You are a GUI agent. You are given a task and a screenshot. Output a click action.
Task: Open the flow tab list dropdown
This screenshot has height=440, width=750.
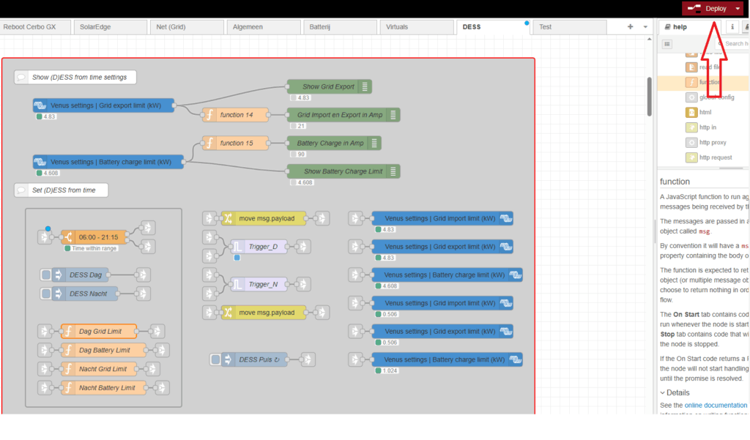point(645,26)
